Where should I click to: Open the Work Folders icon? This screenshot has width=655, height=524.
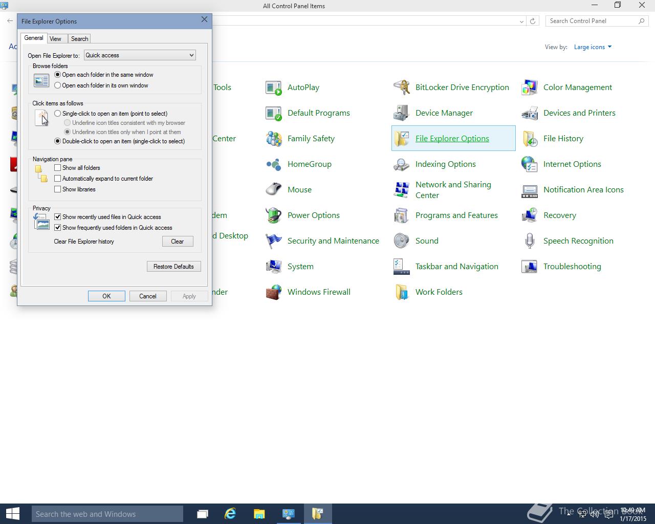[402, 292]
